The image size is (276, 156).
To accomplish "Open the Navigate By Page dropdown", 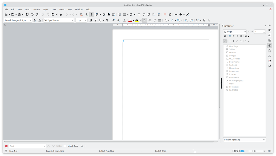I will 235,32.
